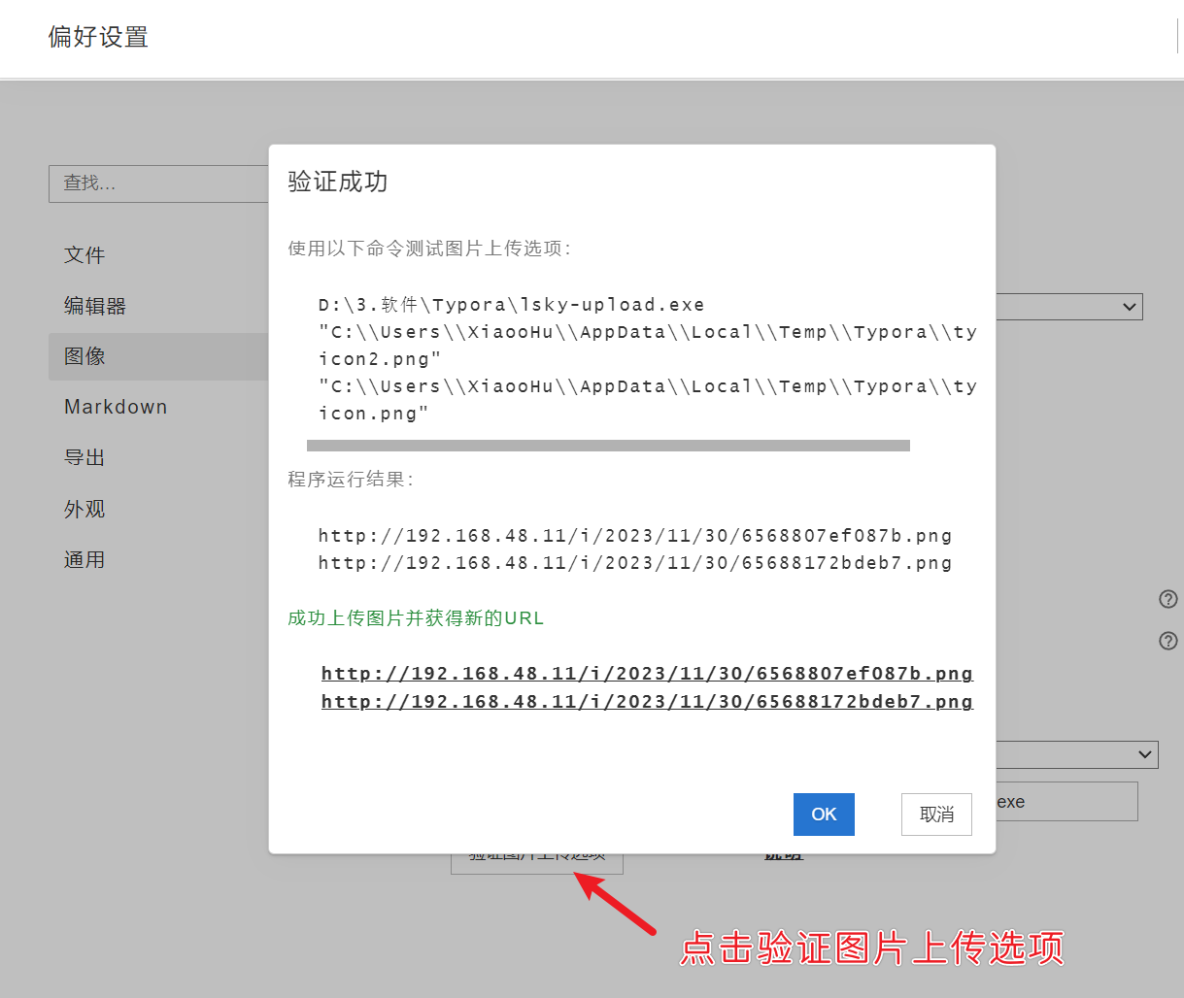The height and width of the screenshot is (998, 1184).
Task: Click the gray horizontal scrollbar under the command
Action: point(608,446)
